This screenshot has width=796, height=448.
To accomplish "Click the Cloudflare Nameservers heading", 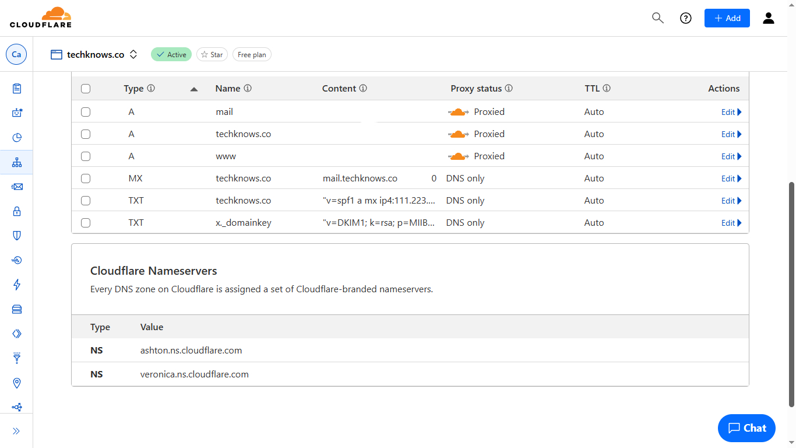I will coord(154,271).
